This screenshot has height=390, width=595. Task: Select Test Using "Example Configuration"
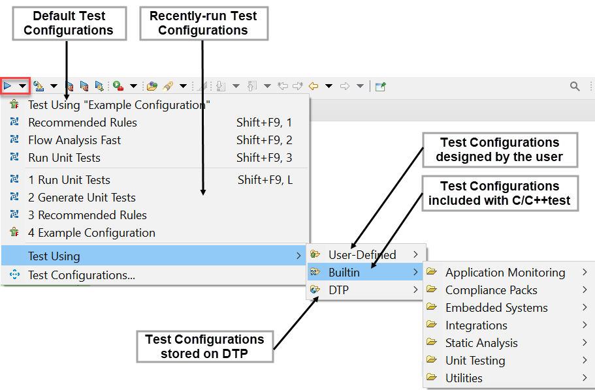click(155, 105)
